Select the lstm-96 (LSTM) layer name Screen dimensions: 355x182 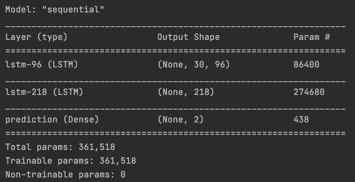point(42,65)
